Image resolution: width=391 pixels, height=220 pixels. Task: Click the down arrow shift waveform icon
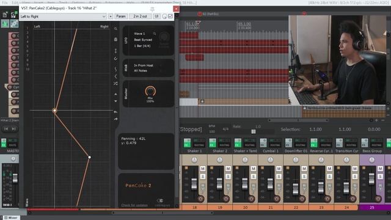115,101
